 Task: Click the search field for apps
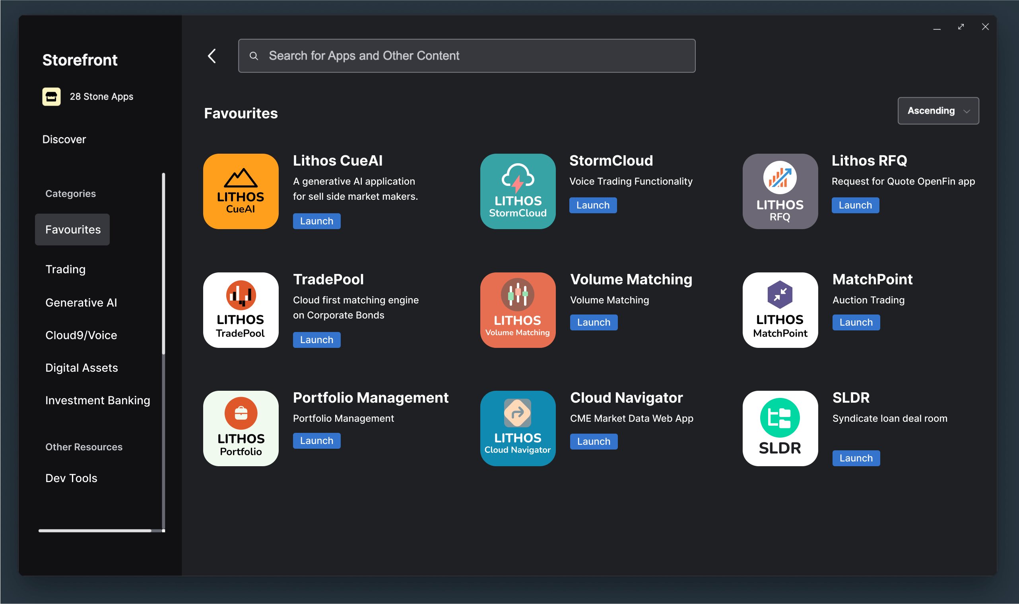pyautogui.click(x=466, y=56)
